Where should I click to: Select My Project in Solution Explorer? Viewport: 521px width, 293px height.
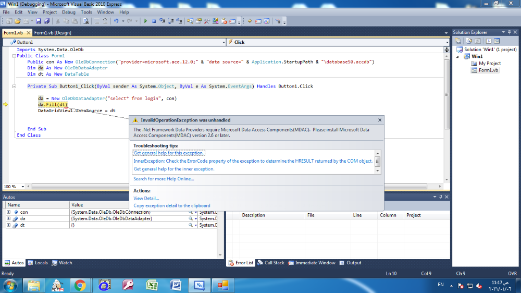tap(486, 63)
